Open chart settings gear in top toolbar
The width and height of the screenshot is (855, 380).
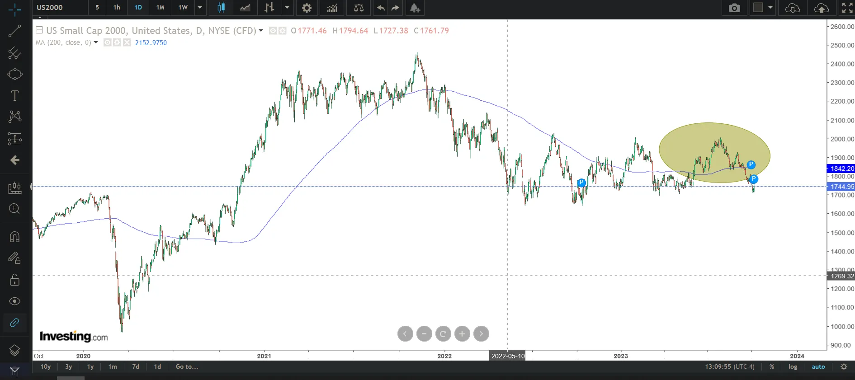pos(307,8)
